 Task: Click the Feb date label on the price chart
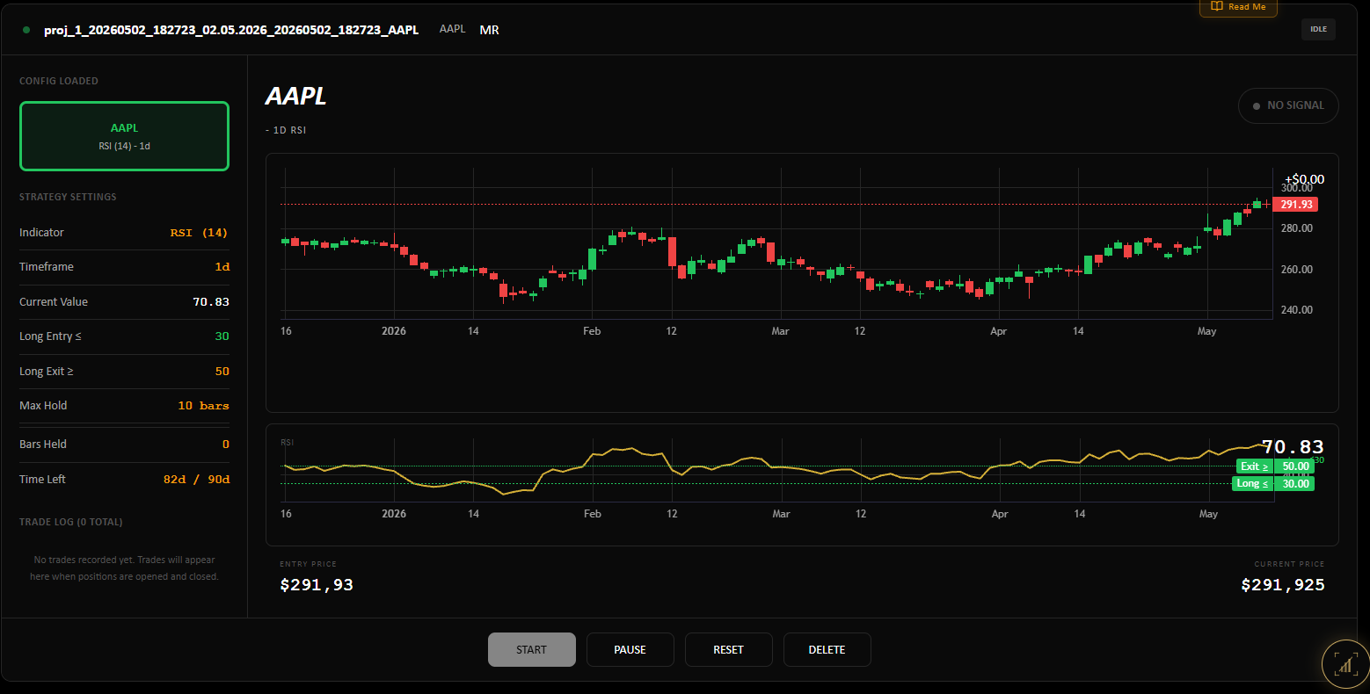click(x=592, y=331)
